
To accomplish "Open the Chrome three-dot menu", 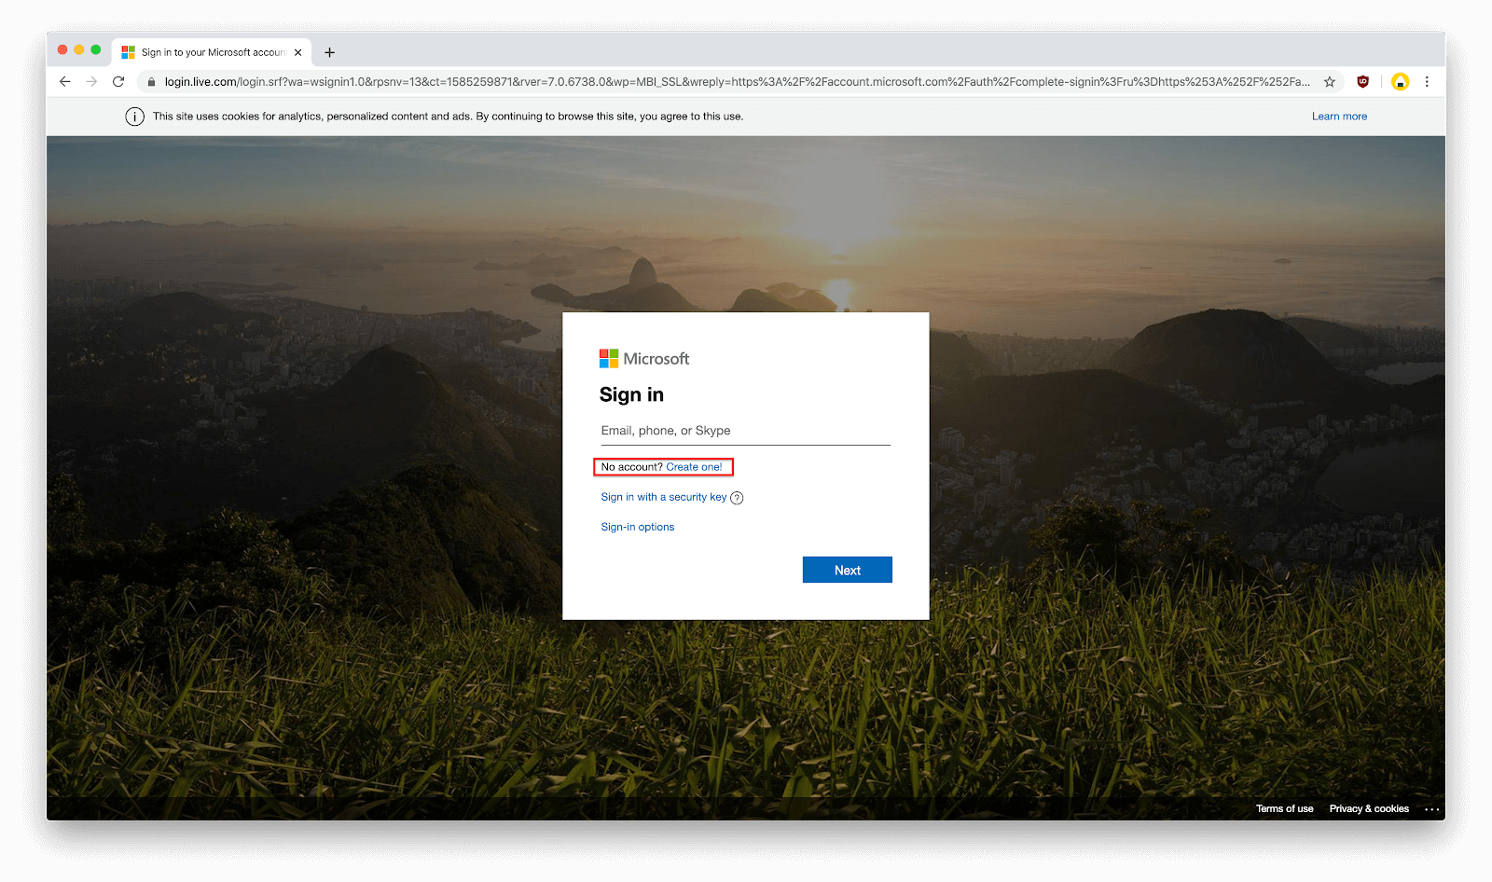I will pyautogui.click(x=1427, y=82).
